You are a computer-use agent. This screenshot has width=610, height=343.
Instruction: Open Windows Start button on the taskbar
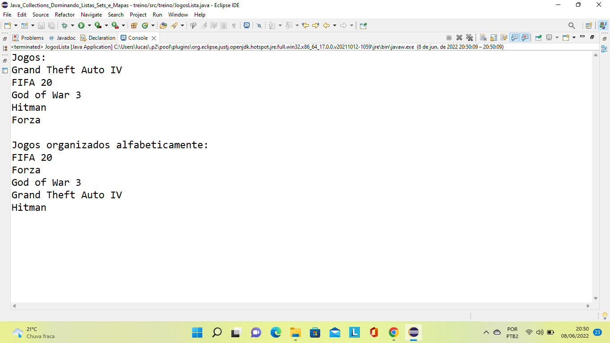(x=197, y=332)
